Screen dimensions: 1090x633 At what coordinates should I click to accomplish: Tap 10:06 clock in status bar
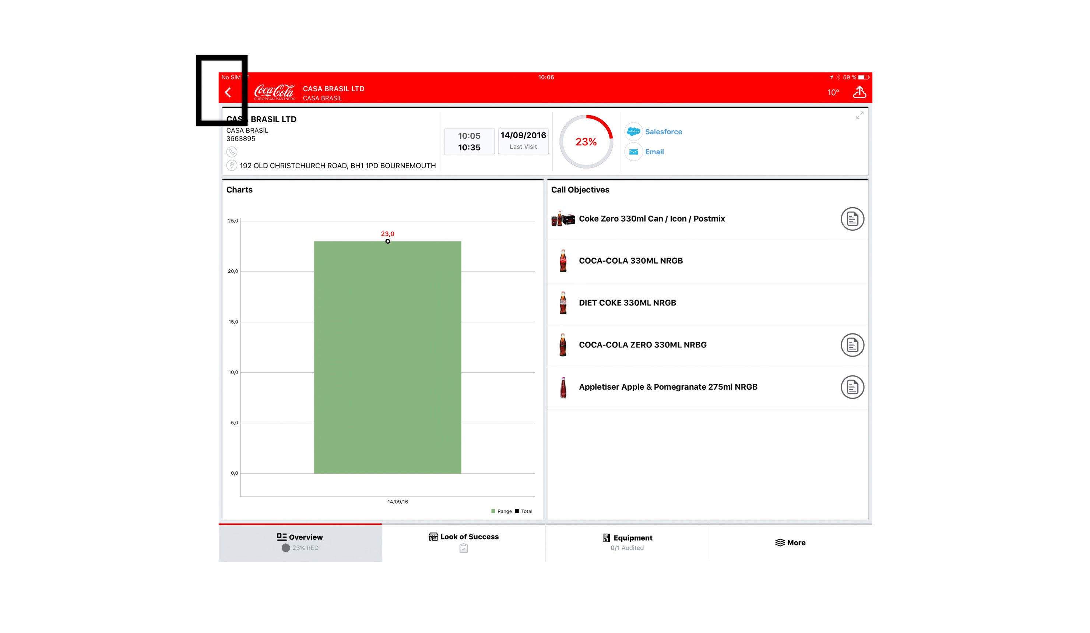pyautogui.click(x=546, y=77)
